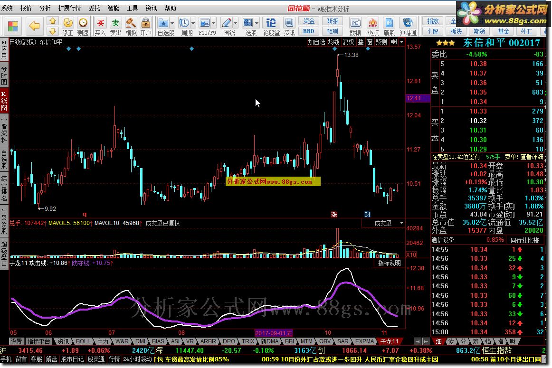Open the 系统 menu
Screen dimensions: 552x368
click(x=7, y=8)
